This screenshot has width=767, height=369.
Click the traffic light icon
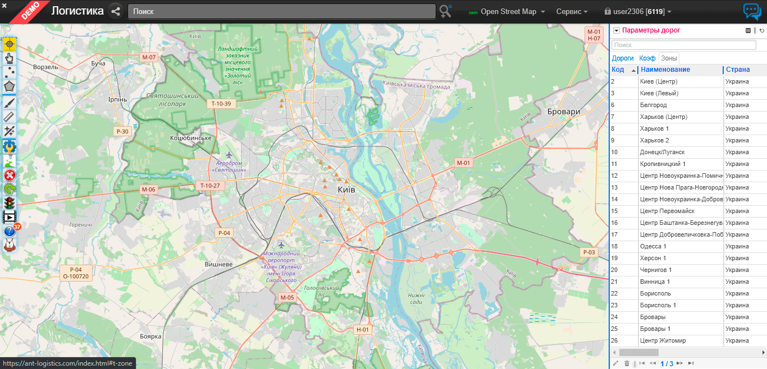click(x=10, y=202)
